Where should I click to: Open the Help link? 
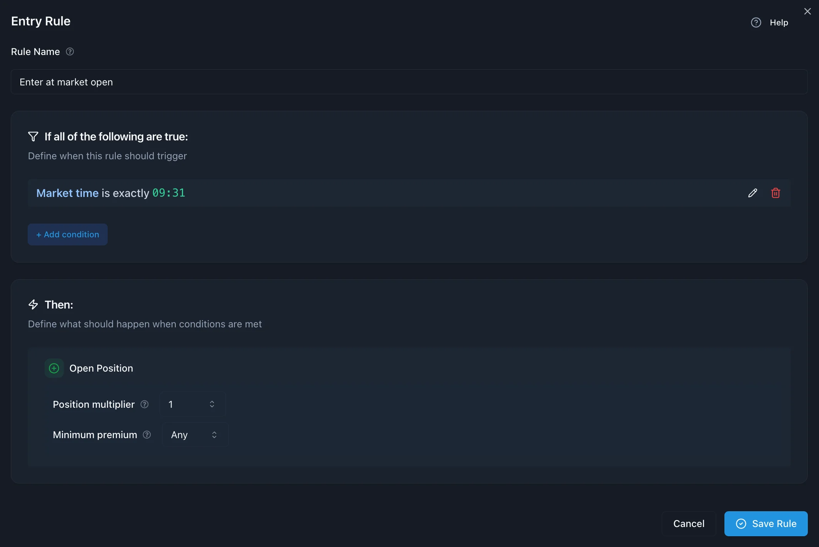779,23
